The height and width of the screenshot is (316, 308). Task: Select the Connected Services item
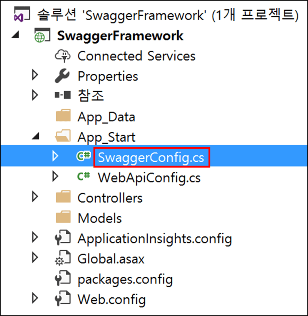point(136,56)
